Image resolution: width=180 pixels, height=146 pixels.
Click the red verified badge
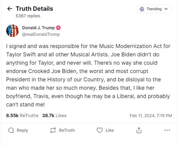click(x=58, y=28)
